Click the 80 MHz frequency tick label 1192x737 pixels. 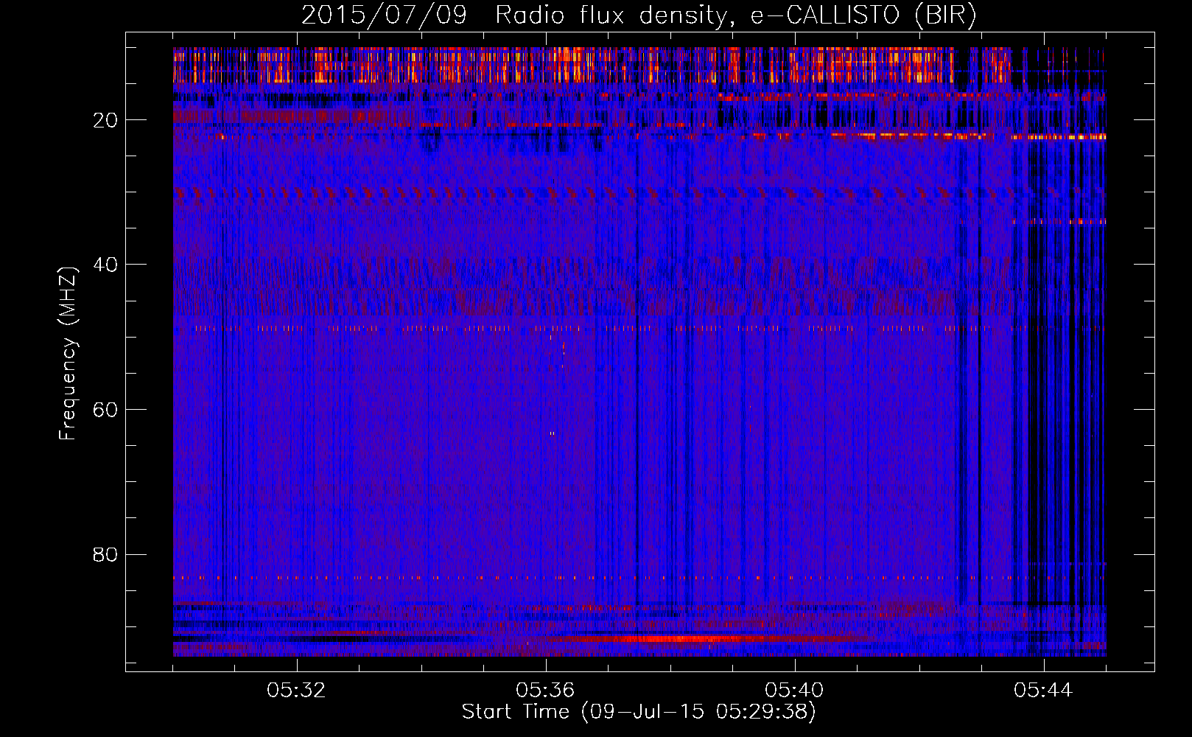click(106, 554)
